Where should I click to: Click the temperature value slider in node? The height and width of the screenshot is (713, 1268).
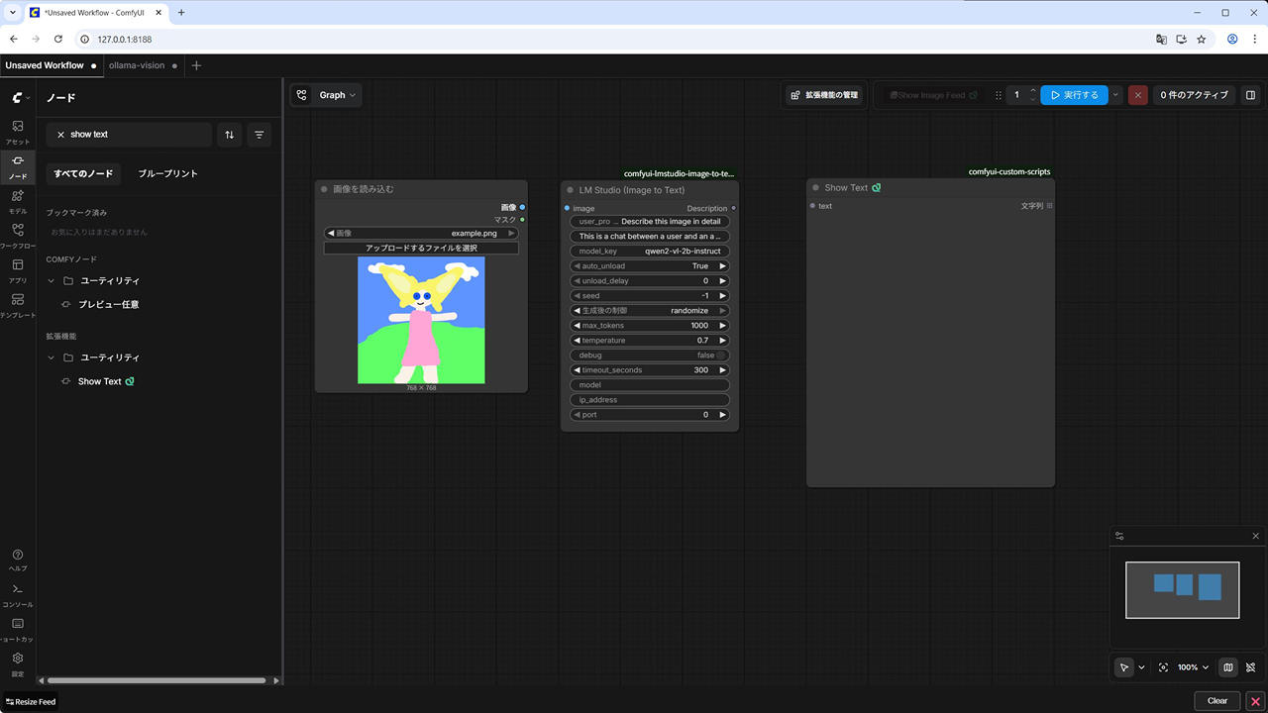[650, 341]
